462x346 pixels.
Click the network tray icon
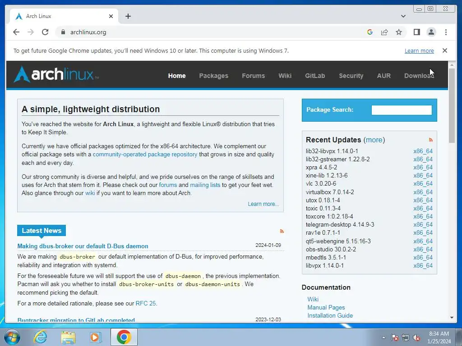[406, 337]
